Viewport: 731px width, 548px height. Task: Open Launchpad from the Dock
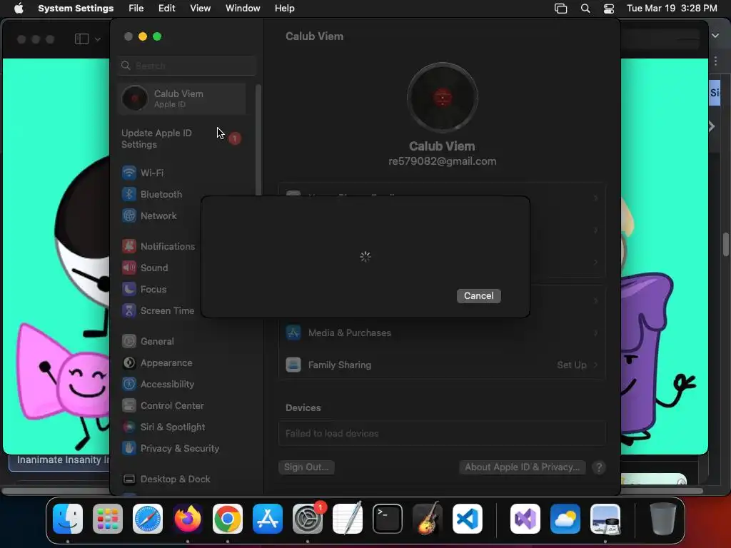point(108,519)
